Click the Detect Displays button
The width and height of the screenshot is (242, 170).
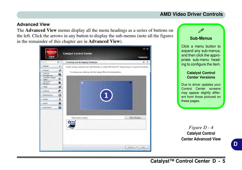[x=135, y=118]
